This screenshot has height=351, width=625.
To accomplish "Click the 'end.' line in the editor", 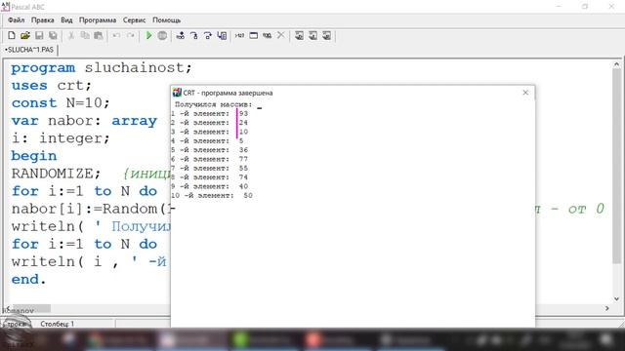I will 28,280.
